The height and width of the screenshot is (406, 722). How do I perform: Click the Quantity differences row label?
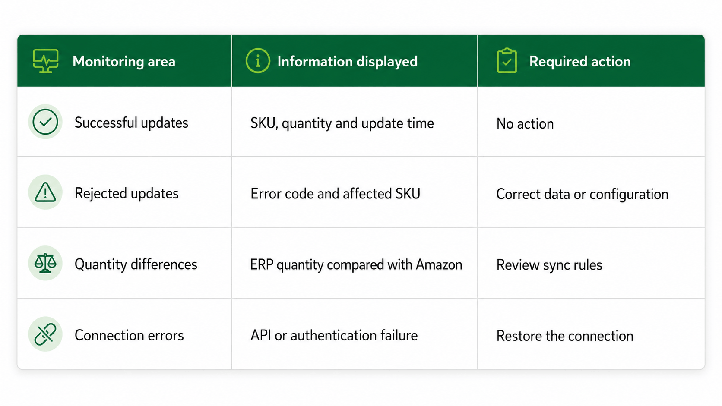tap(136, 264)
